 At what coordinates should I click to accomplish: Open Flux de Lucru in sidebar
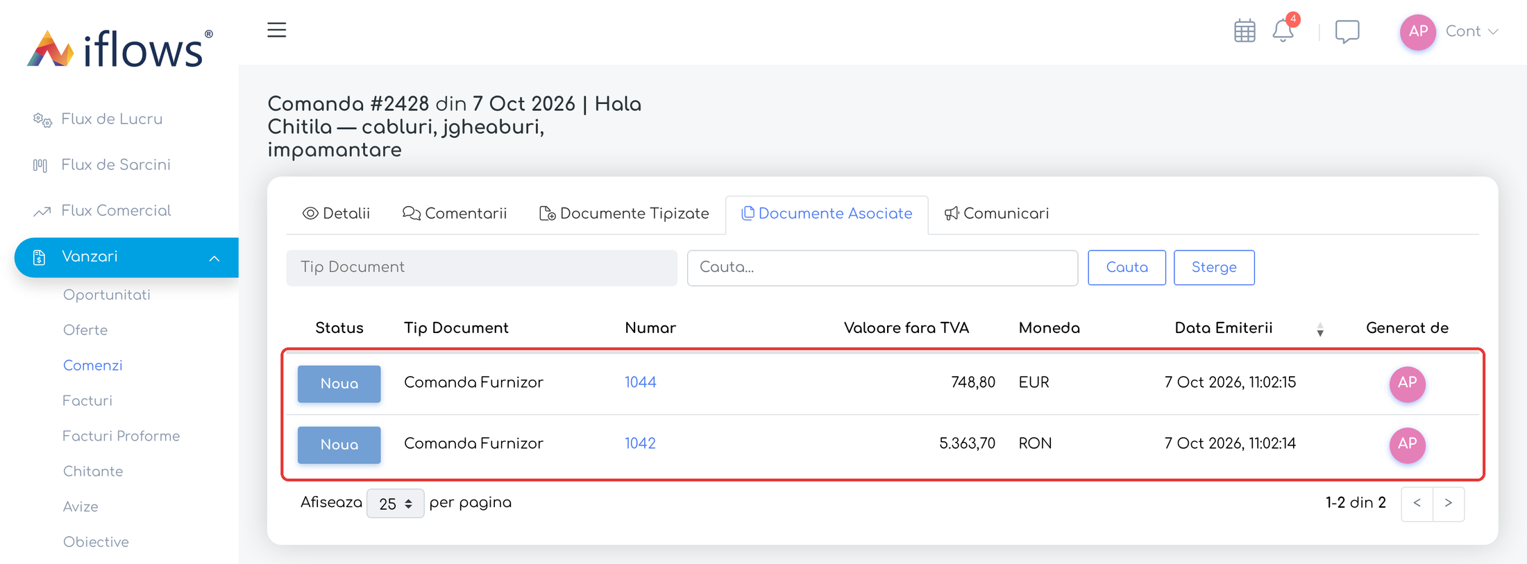[112, 119]
